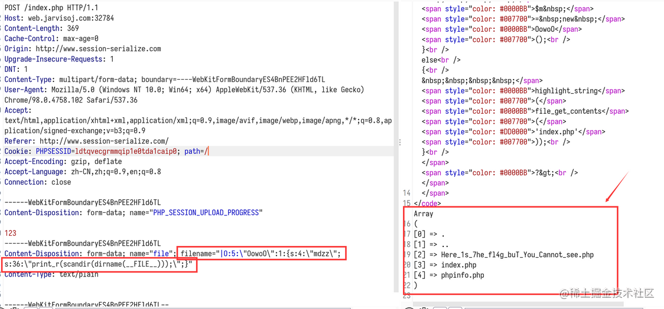Viewport: 664px width, 309px height.
Task: Click the 'Connection: close' header
Action: pyautogui.click(x=38, y=182)
